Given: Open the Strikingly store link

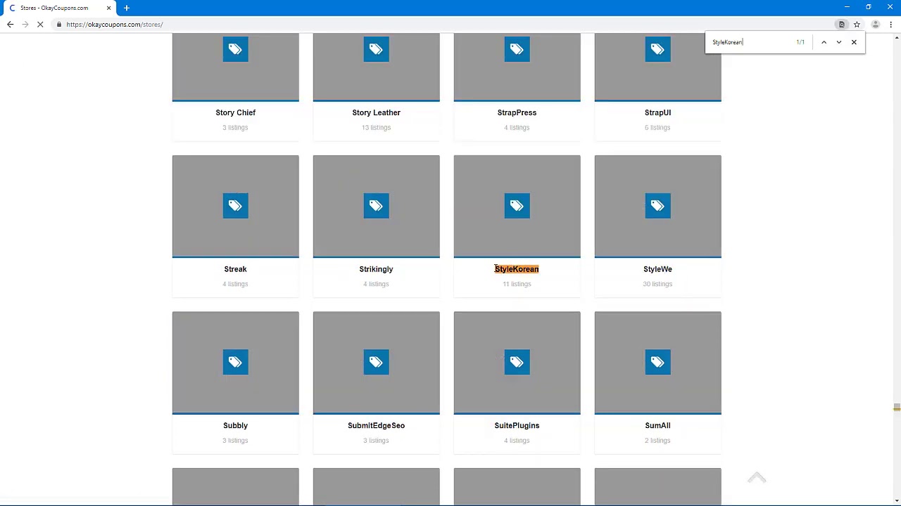Looking at the screenshot, I should [x=376, y=269].
